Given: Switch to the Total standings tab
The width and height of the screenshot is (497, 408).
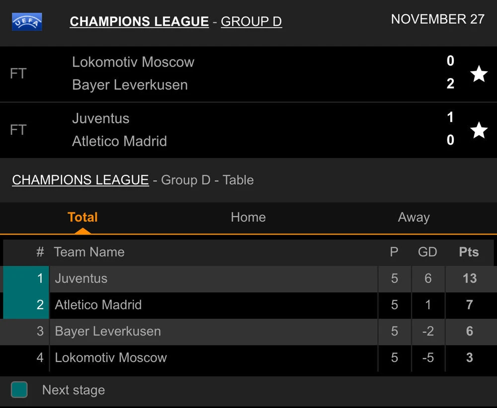Looking at the screenshot, I should (83, 217).
